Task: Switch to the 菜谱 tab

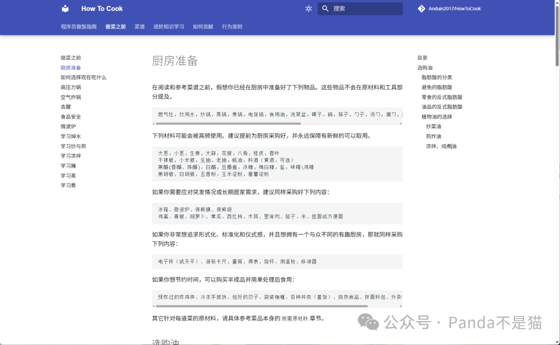Action: coord(139,26)
